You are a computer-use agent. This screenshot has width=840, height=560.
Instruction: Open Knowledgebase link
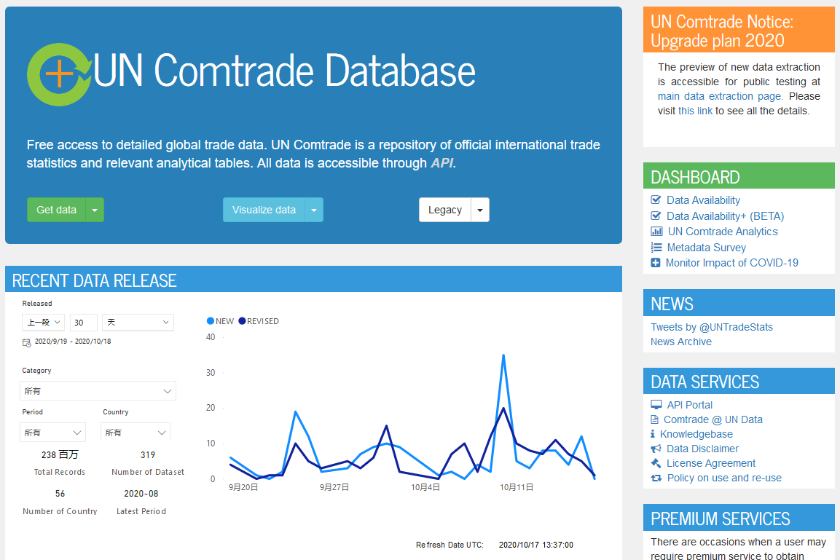(696, 434)
